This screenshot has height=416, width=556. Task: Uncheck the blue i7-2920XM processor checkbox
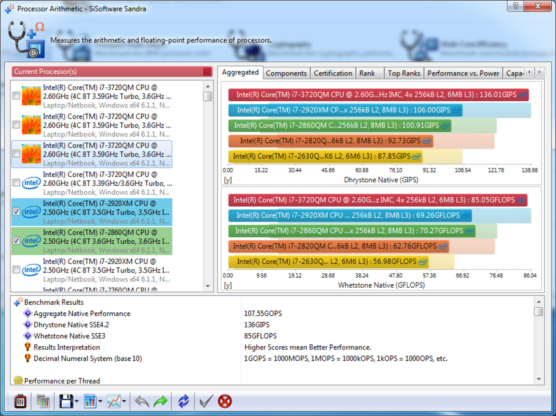tap(16, 212)
